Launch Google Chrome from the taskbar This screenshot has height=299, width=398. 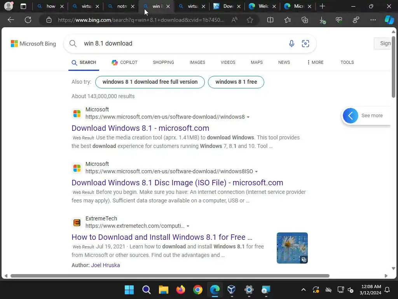[x=198, y=290]
